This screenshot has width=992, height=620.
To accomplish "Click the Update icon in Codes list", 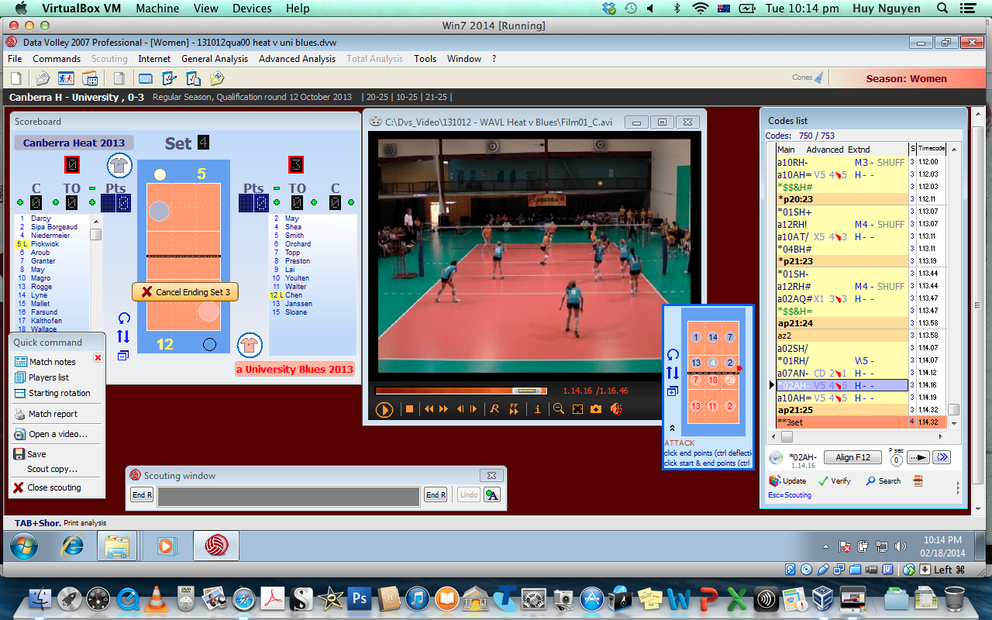I will point(787,480).
